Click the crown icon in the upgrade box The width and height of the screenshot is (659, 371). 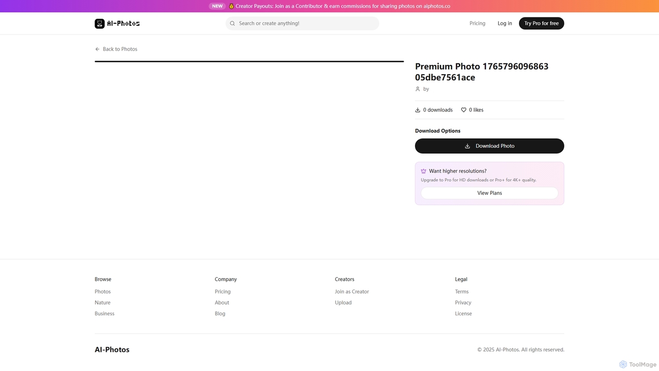pos(424,171)
